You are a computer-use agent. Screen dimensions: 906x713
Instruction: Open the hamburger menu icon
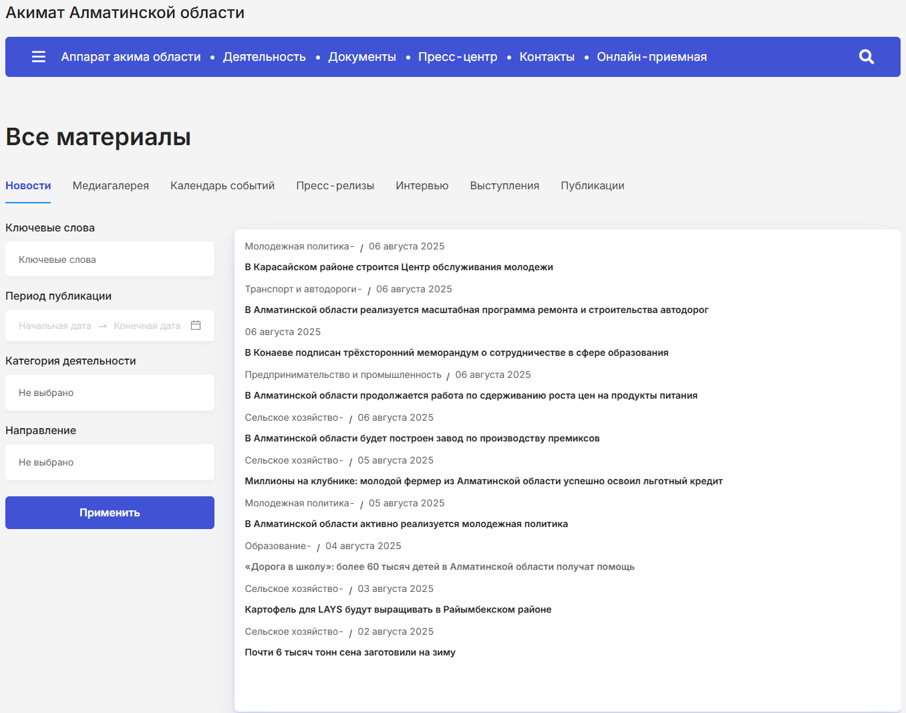pyautogui.click(x=39, y=57)
